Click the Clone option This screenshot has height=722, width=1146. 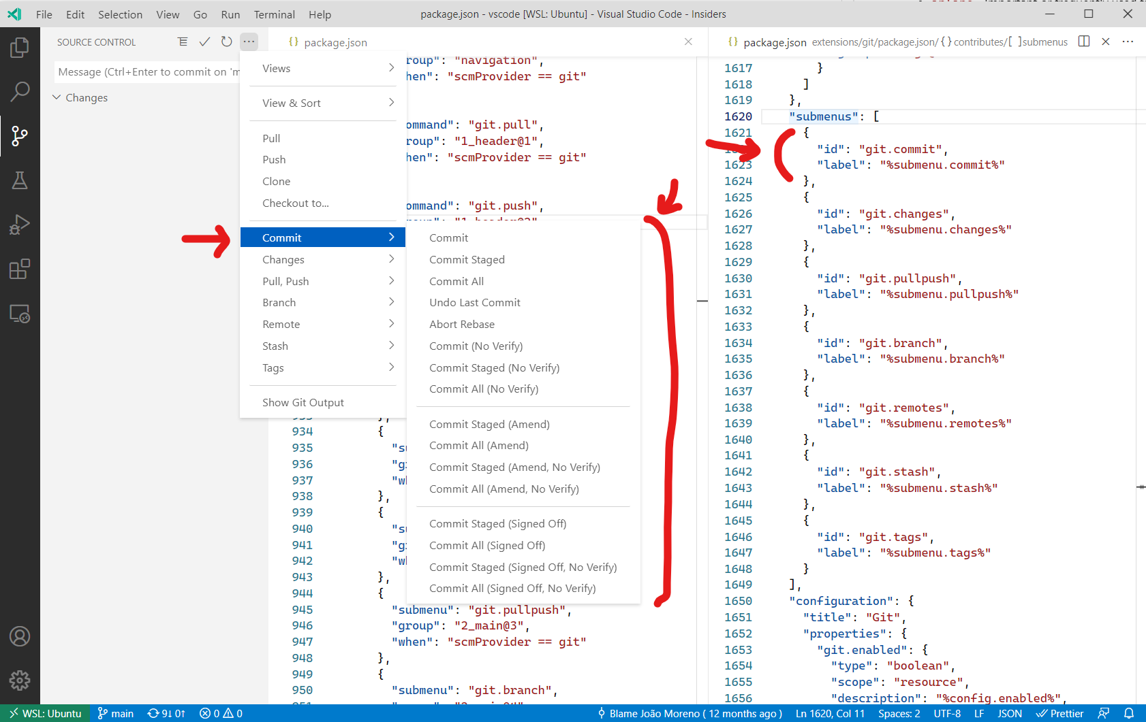(x=276, y=181)
